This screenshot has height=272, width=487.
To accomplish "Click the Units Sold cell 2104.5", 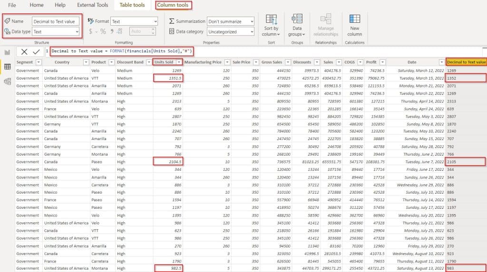I will [168, 161].
